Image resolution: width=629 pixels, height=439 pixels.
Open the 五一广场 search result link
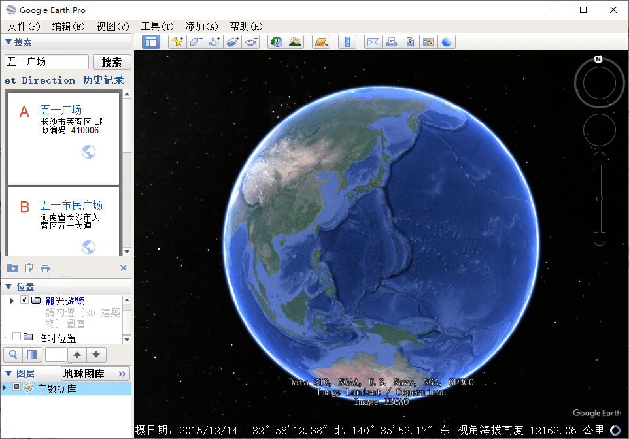coord(61,110)
